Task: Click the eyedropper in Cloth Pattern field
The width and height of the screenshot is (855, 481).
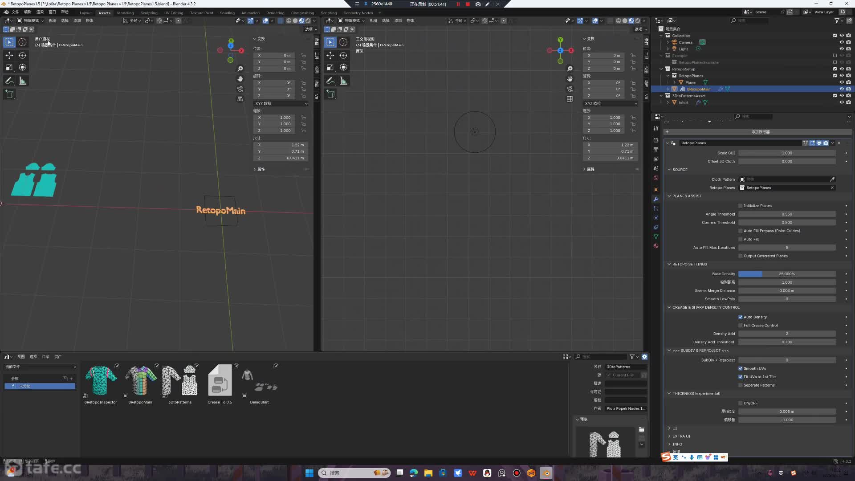Action: coord(832,179)
